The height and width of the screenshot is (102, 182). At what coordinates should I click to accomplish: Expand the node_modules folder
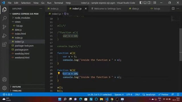coord(27,18)
